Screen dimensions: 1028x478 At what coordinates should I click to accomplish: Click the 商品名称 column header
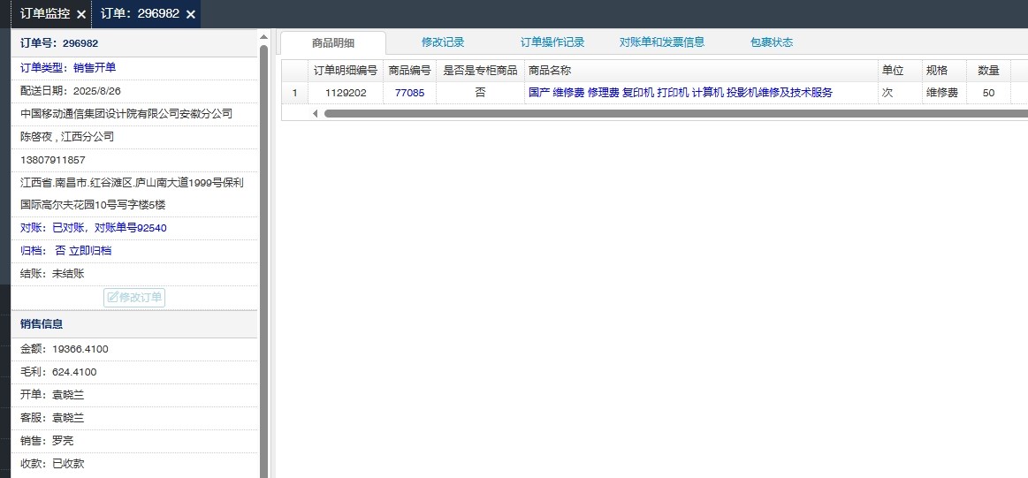click(549, 71)
